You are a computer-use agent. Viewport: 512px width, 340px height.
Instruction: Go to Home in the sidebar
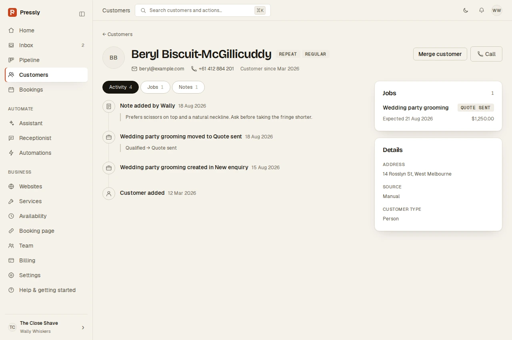click(46, 30)
